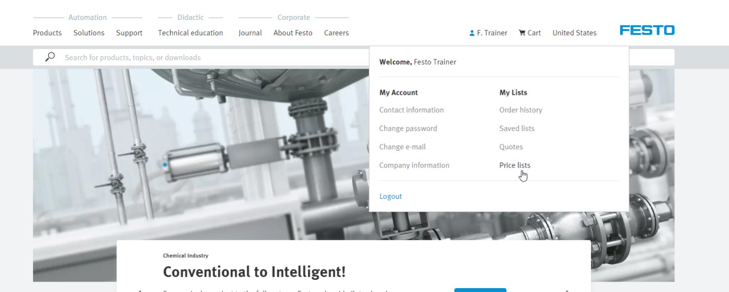Open Change e-mail
This screenshot has width=729, height=292.
pyautogui.click(x=403, y=147)
